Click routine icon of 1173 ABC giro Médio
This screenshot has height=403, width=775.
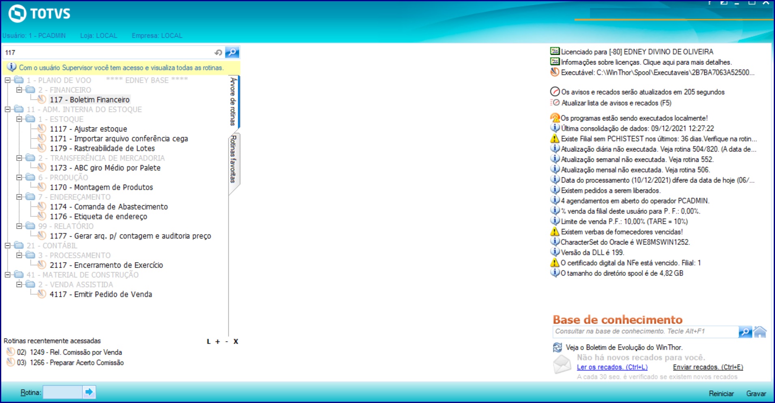42,167
